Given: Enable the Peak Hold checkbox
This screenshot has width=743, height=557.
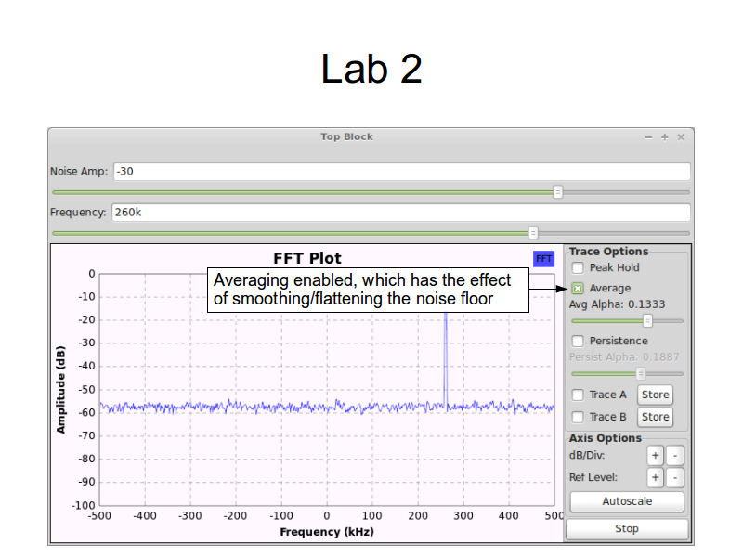Looking at the screenshot, I should point(578,268).
